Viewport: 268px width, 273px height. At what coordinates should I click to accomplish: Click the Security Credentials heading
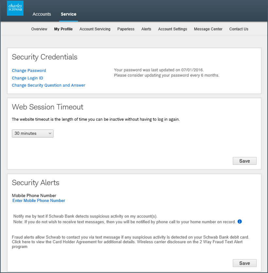click(44, 57)
